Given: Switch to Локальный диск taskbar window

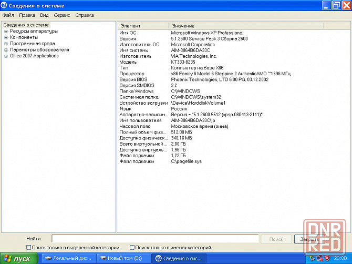Looking at the screenshot, I should pyautogui.click(x=69, y=258).
